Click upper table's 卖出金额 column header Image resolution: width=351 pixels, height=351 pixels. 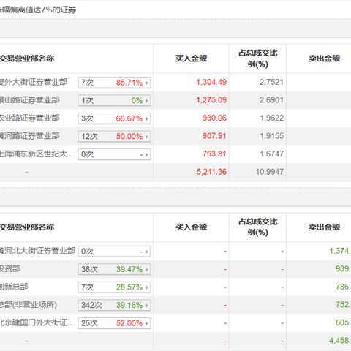coord(325,58)
